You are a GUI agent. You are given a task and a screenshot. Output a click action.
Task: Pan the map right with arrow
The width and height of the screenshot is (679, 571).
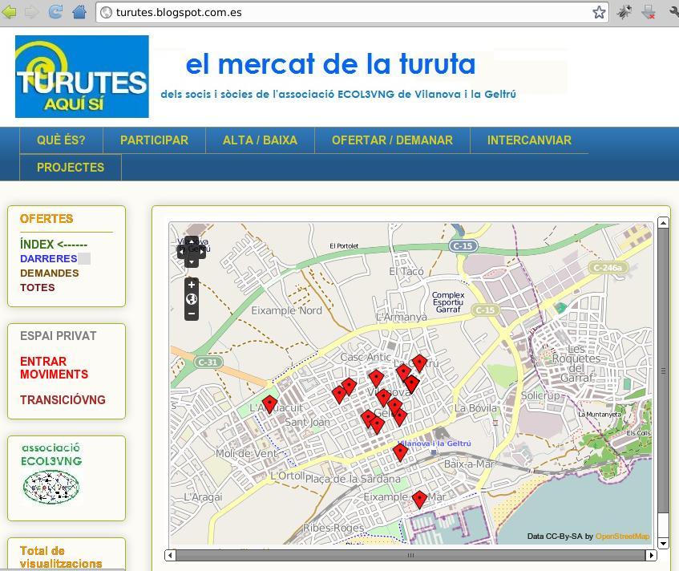click(201, 251)
